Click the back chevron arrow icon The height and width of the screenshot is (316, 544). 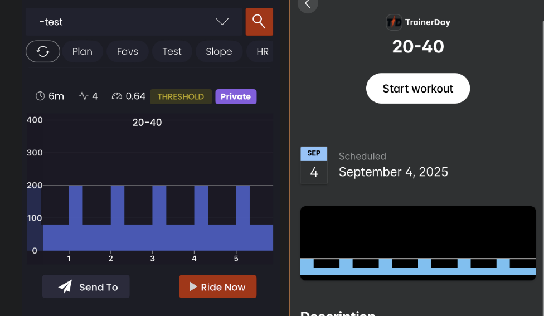click(x=308, y=4)
